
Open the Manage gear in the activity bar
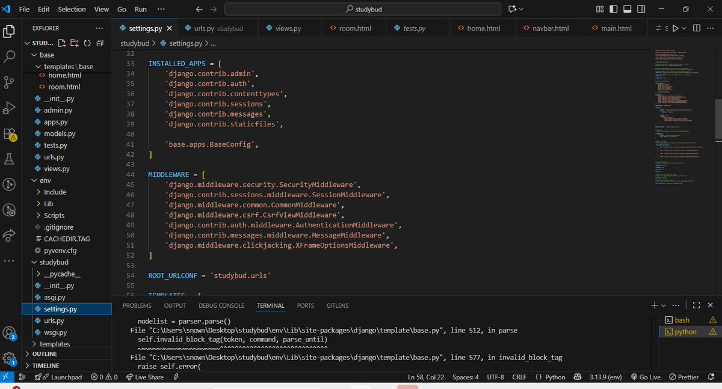tap(10, 357)
